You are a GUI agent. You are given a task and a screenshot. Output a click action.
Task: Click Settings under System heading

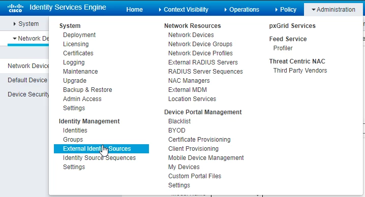point(74,108)
